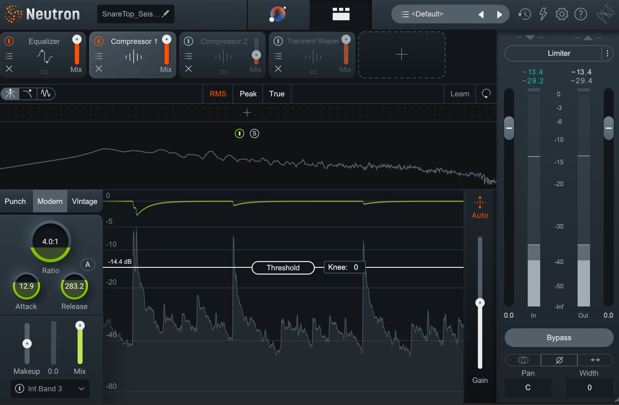Viewport: 619px width, 405px height.
Task: Edit the Width value field
Action: [x=589, y=388]
